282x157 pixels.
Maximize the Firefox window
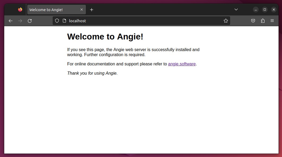(265, 10)
